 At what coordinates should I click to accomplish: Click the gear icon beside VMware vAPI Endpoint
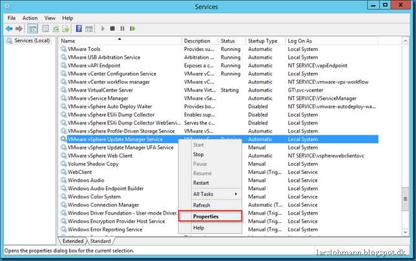point(63,65)
